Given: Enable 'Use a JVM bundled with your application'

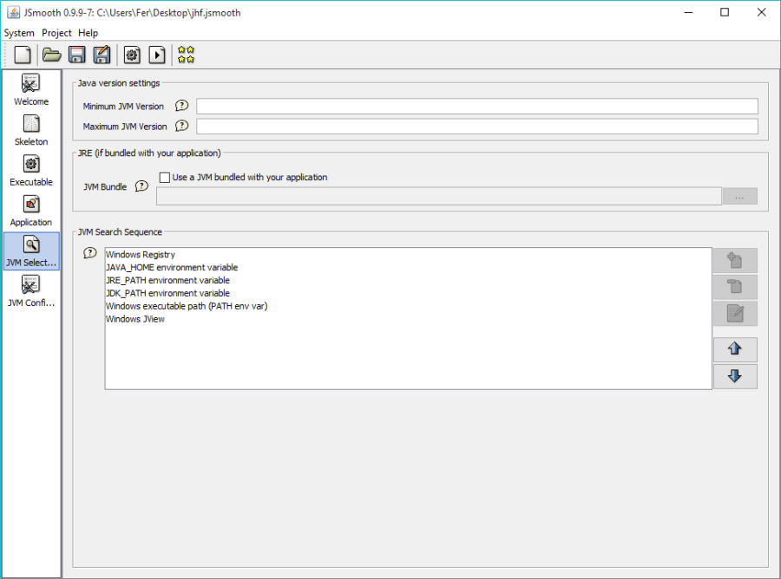Looking at the screenshot, I should pyautogui.click(x=165, y=178).
